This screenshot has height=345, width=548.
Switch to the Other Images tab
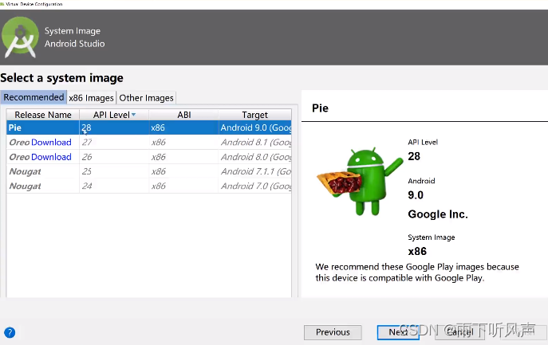146,98
